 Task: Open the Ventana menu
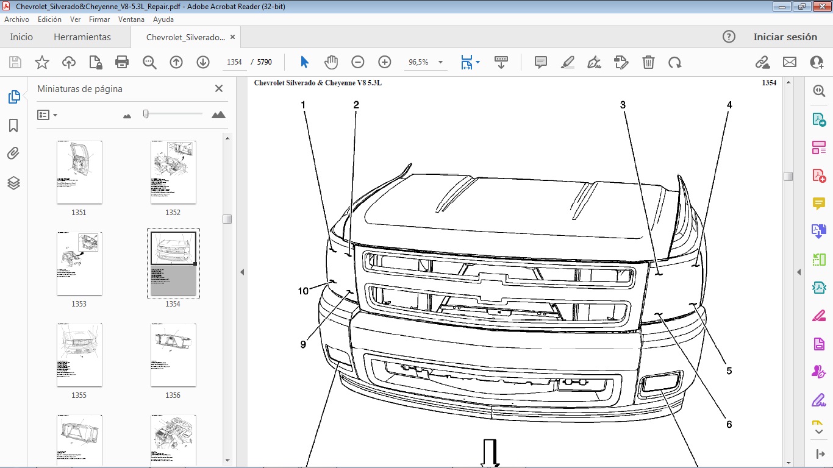tap(131, 19)
